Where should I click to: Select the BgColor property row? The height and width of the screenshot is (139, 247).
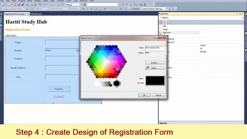181,32
